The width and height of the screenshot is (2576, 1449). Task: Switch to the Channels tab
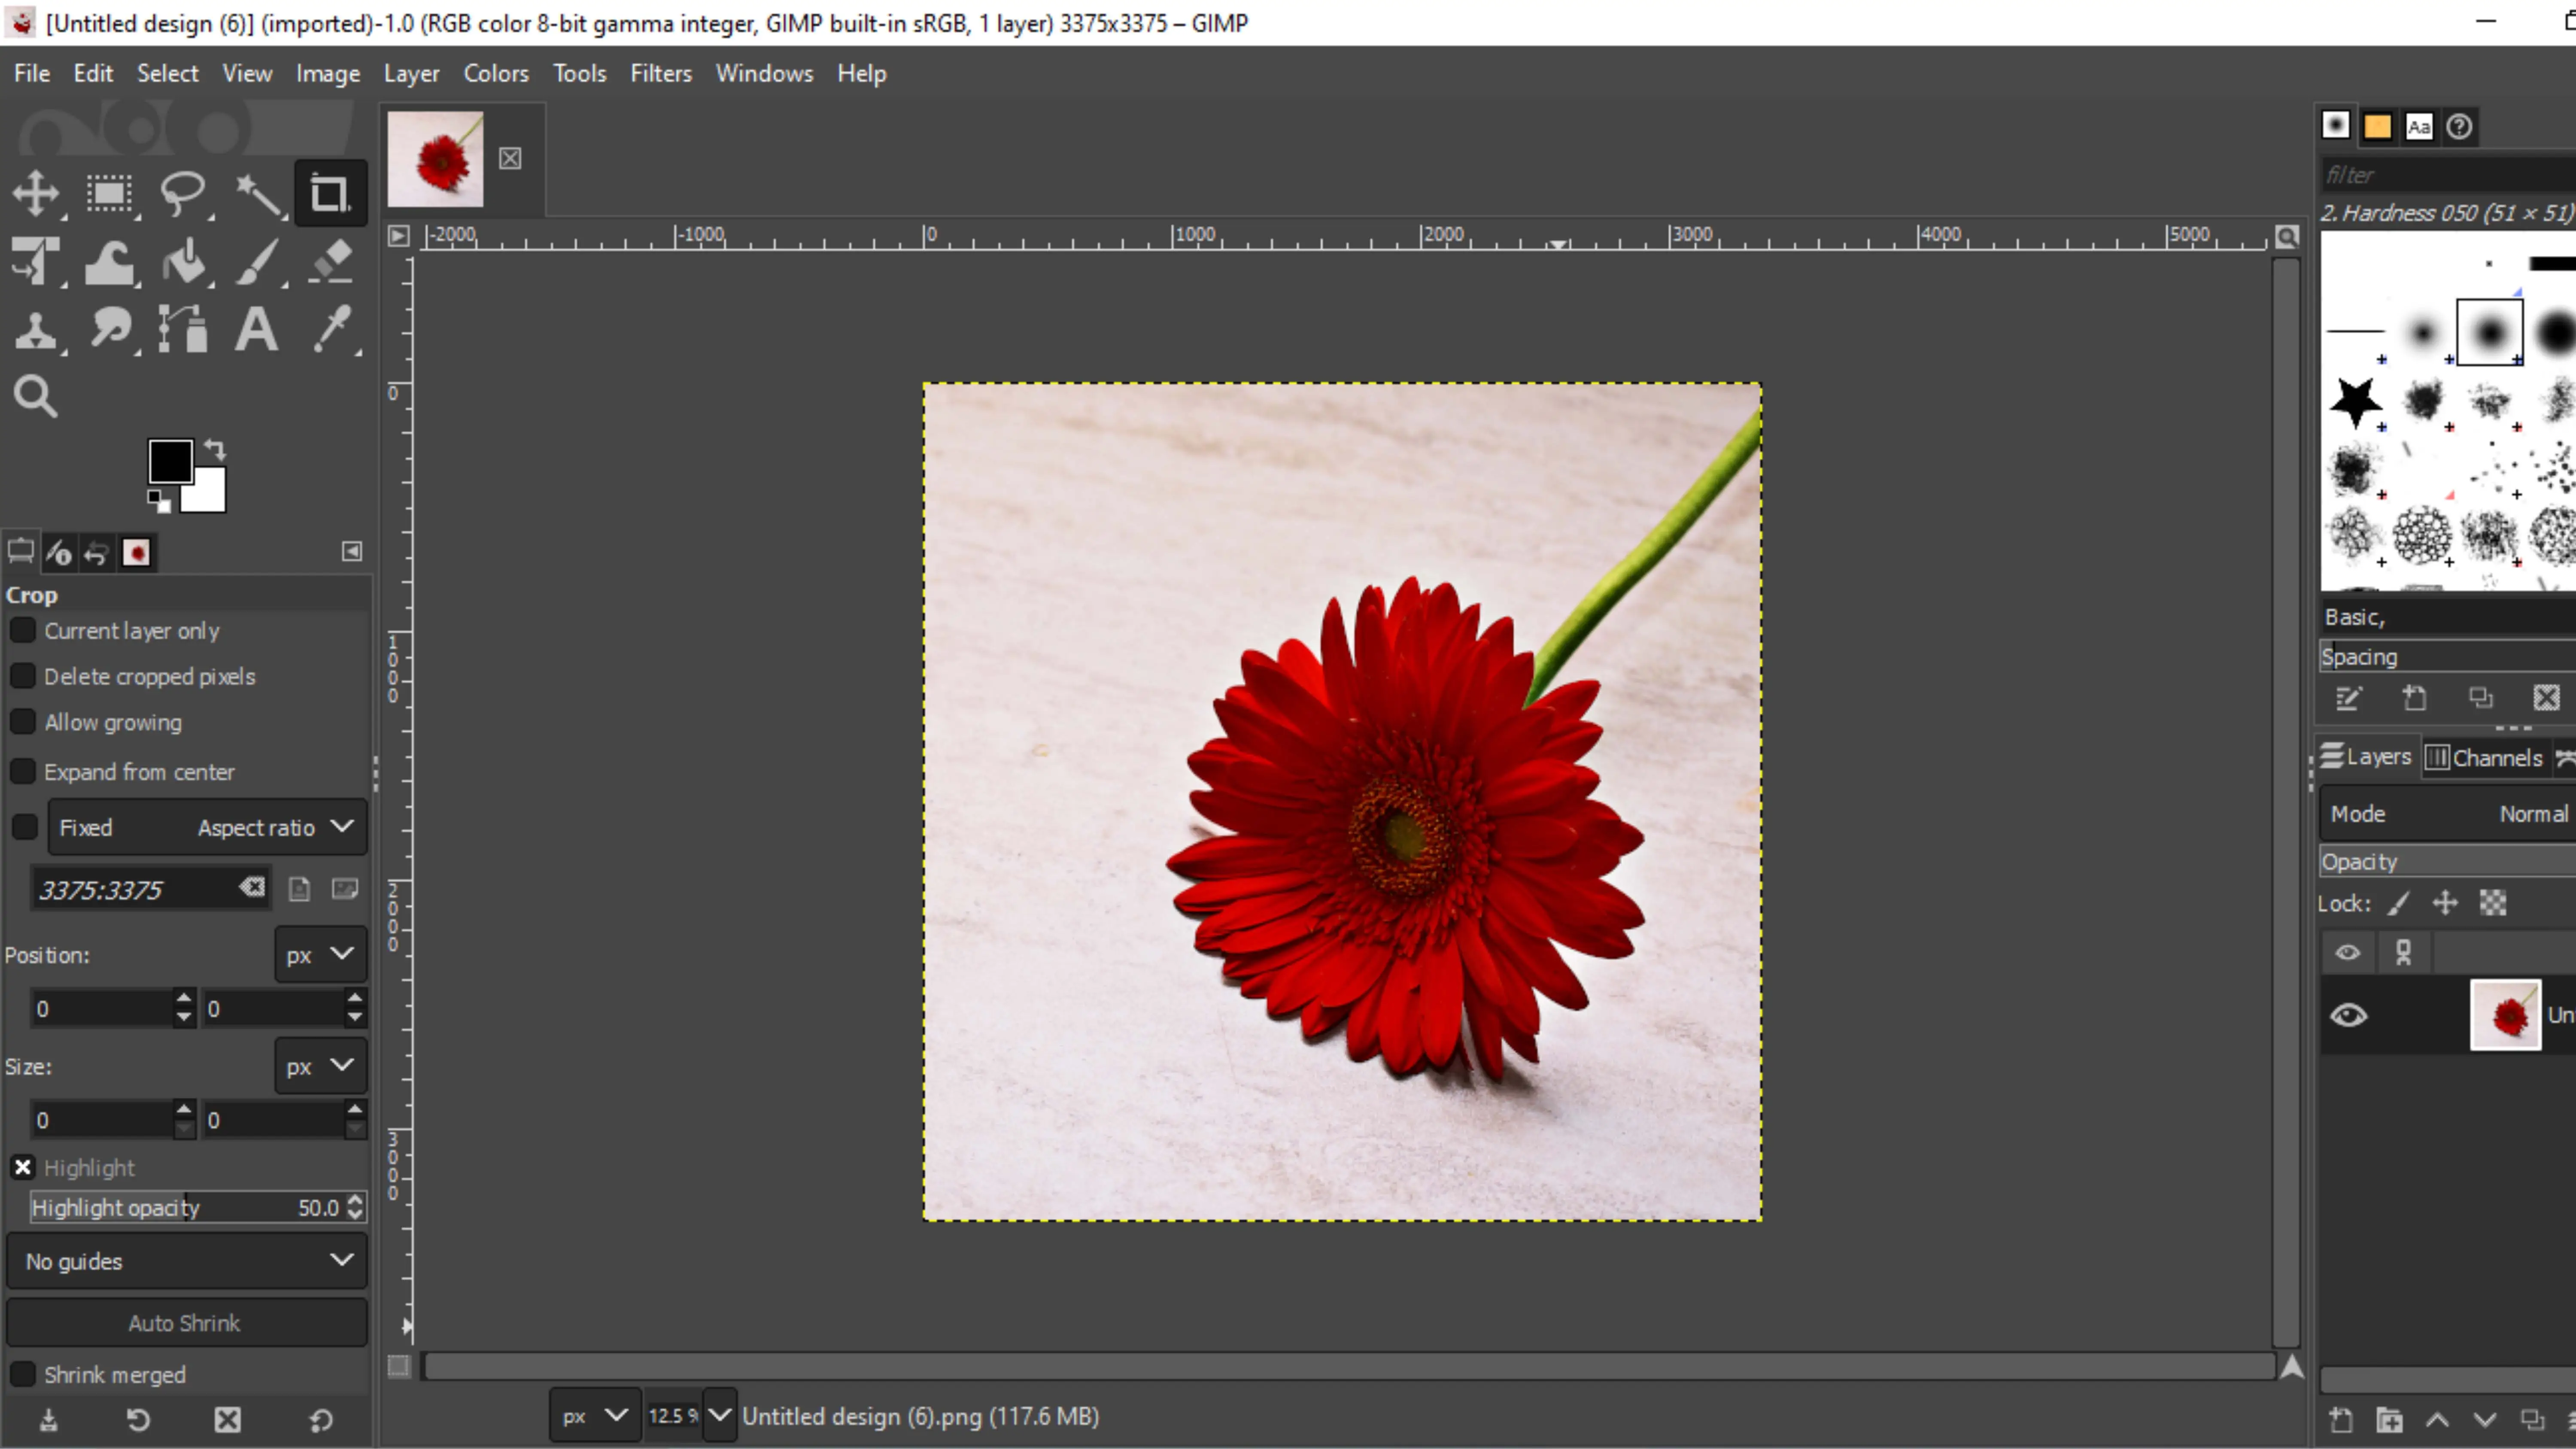click(x=2485, y=758)
